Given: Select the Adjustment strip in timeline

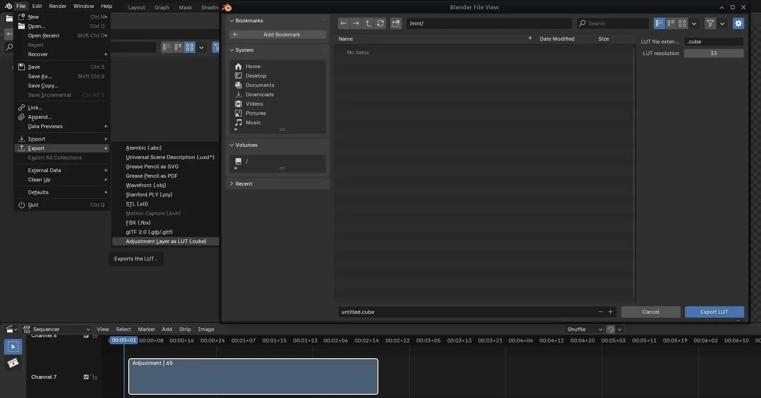Looking at the screenshot, I should (x=253, y=376).
